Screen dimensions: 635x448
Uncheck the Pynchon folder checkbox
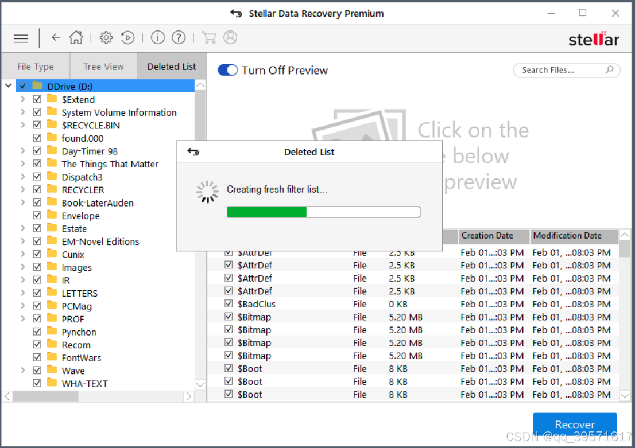(x=37, y=332)
